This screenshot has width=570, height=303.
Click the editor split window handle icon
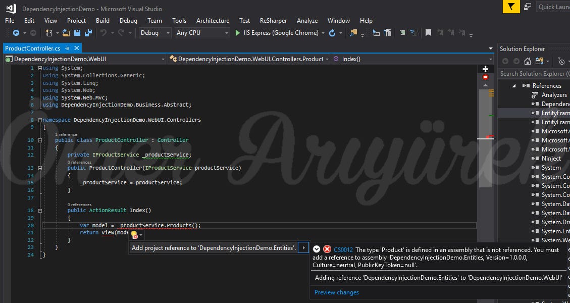(485, 69)
